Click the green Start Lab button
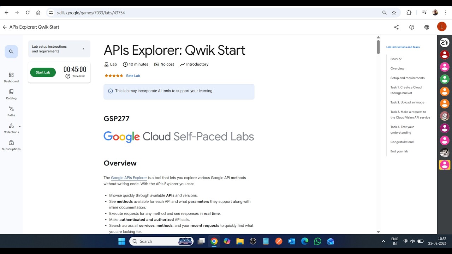 tap(43, 72)
